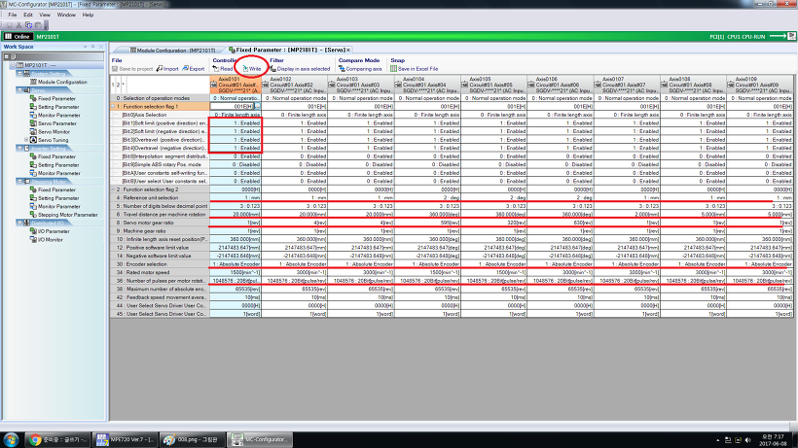Click Write in the Controller group
Viewport: 798px width, 448px height.
[251, 69]
